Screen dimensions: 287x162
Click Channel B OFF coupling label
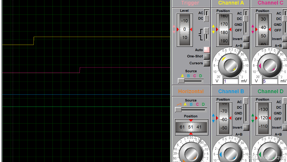click(x=238, y=119)
